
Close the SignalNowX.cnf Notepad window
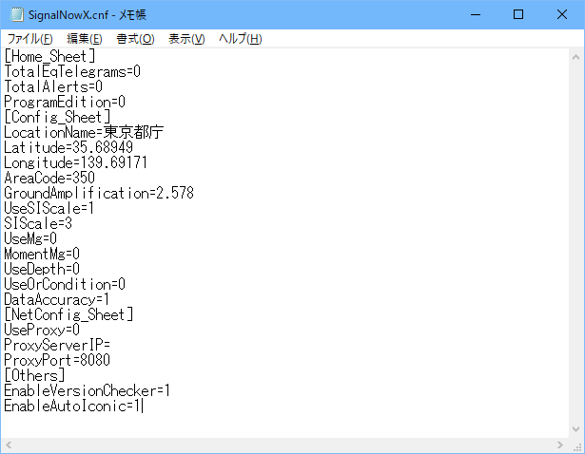point(561,14)
